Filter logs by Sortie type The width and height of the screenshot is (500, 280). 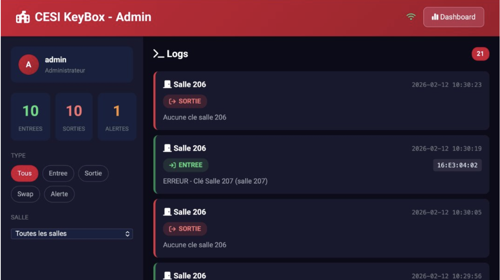pos(93,173)
